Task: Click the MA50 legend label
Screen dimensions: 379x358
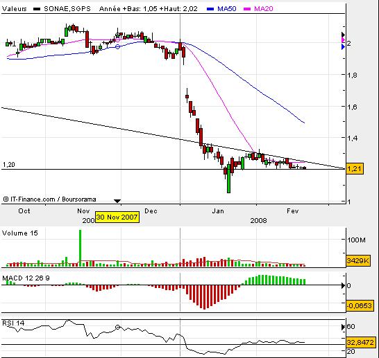Action: tap(227, 9)
